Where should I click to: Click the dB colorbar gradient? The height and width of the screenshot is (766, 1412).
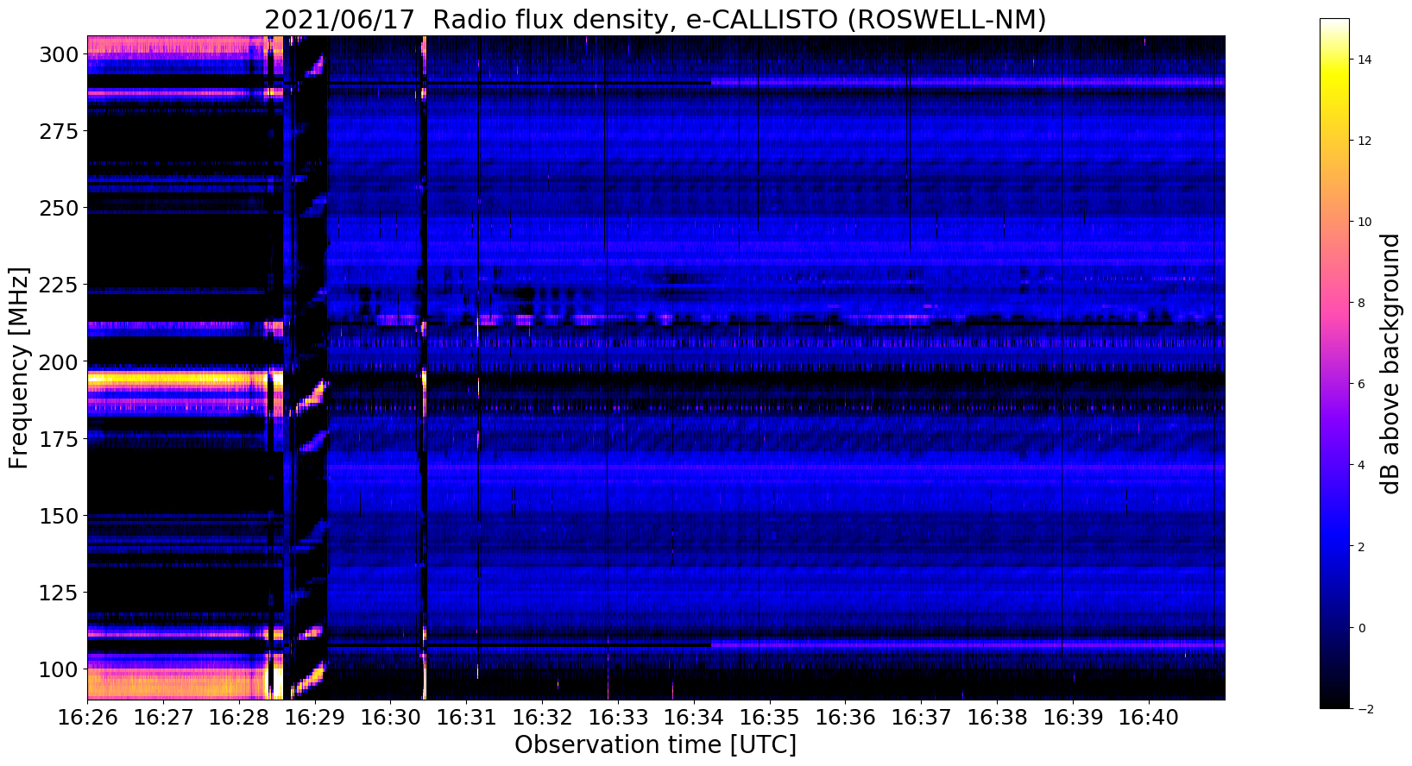(x=1334, y=363)
